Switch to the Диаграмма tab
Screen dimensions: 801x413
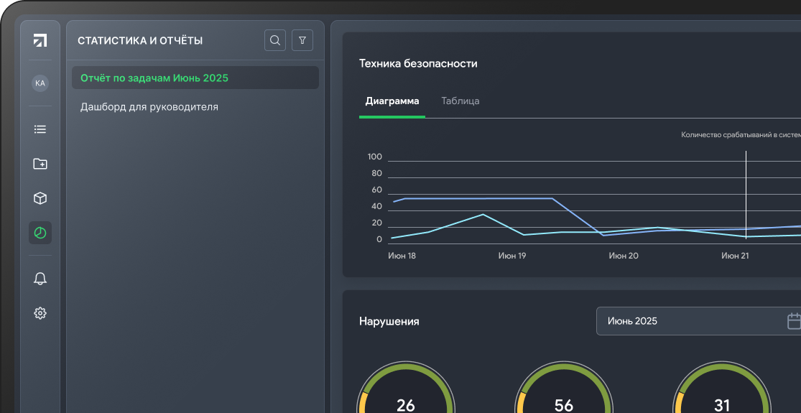pos(392,101)
